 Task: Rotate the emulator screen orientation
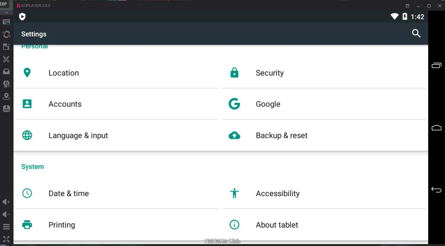tap(6, 47)
